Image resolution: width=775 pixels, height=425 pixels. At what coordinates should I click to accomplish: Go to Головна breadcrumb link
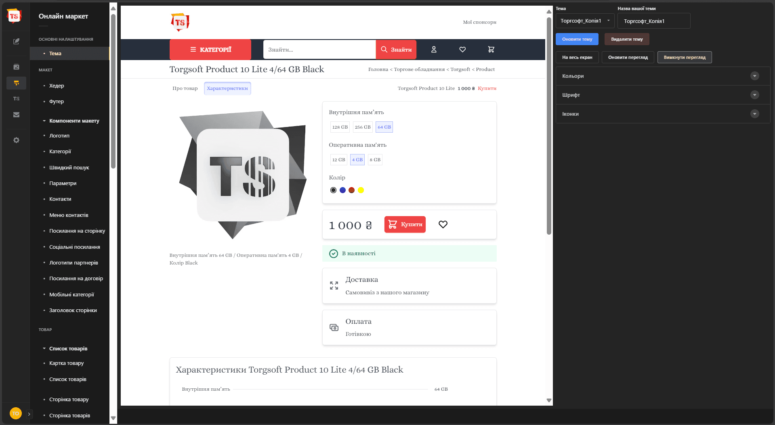(378, 69)
